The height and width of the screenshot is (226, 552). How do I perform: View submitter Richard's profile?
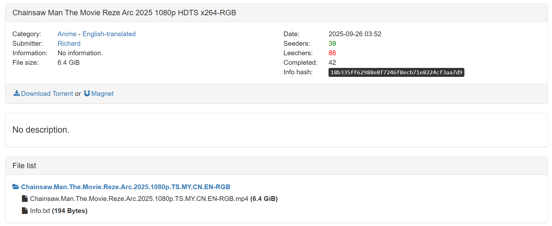(x=69, y=43)
